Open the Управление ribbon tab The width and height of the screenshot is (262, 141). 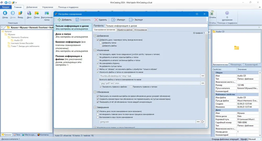(x=48, y=7)
